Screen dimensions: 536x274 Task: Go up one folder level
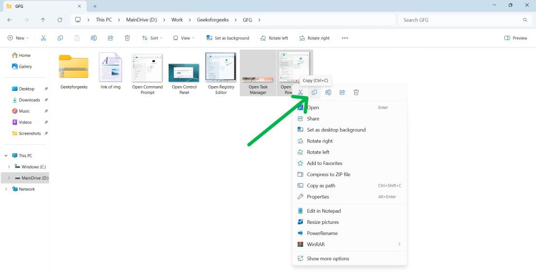43,20
